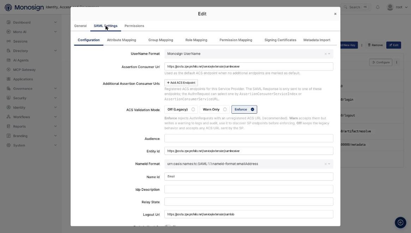The image size is (411, 233).
Task: Click the Add ACS Endpoint button
Action: click(181, 83)
